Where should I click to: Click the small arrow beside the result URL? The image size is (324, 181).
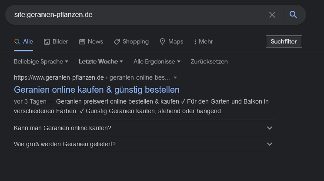175,78
